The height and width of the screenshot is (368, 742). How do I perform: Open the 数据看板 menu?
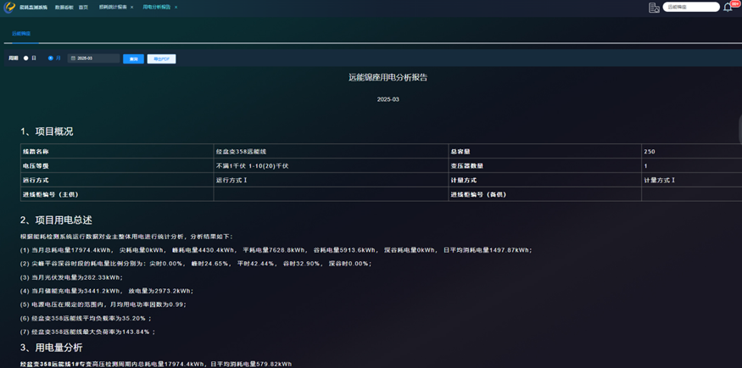click(x=64, y=7)
